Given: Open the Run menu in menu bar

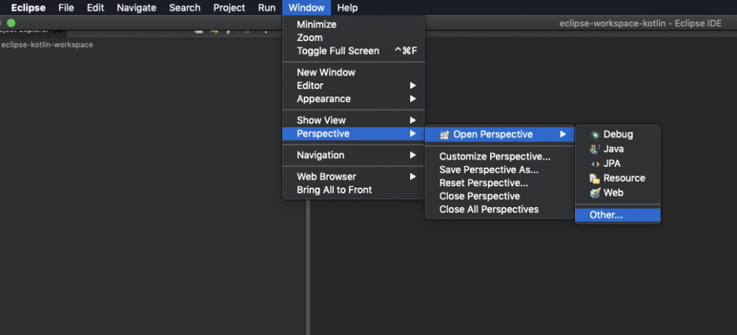Looking at the screenshot, I should point(266,8).
